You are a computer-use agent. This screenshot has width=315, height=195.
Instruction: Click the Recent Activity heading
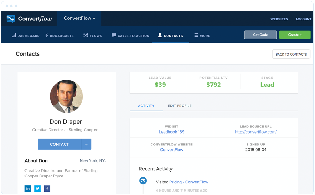point(156,169)
